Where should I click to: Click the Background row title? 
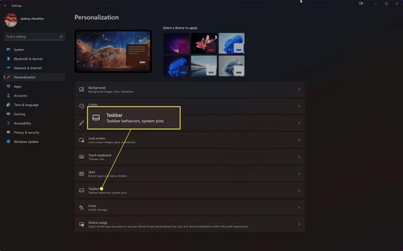click(x=97, y=87)
